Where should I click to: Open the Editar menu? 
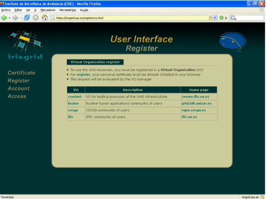click(x=18, y=10)
